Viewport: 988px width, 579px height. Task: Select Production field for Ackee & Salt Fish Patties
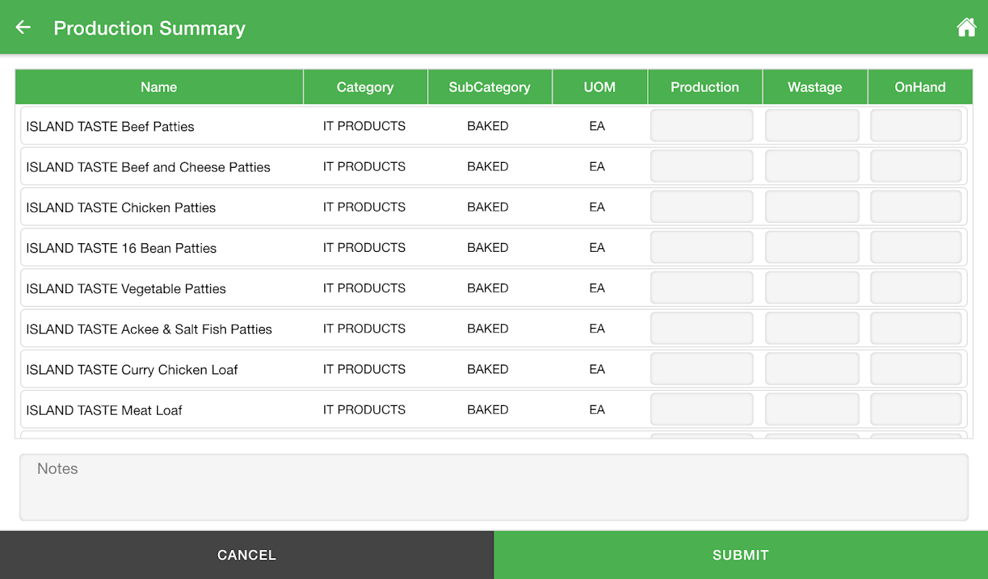click(x=702, y=329)
